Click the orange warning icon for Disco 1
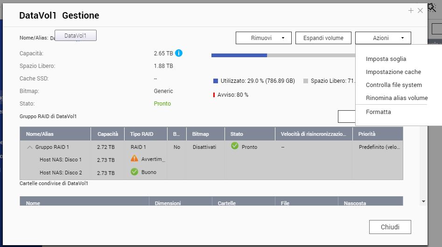This screenshot has width=442, height=247. pyautogui.click(x=134, y=159)
